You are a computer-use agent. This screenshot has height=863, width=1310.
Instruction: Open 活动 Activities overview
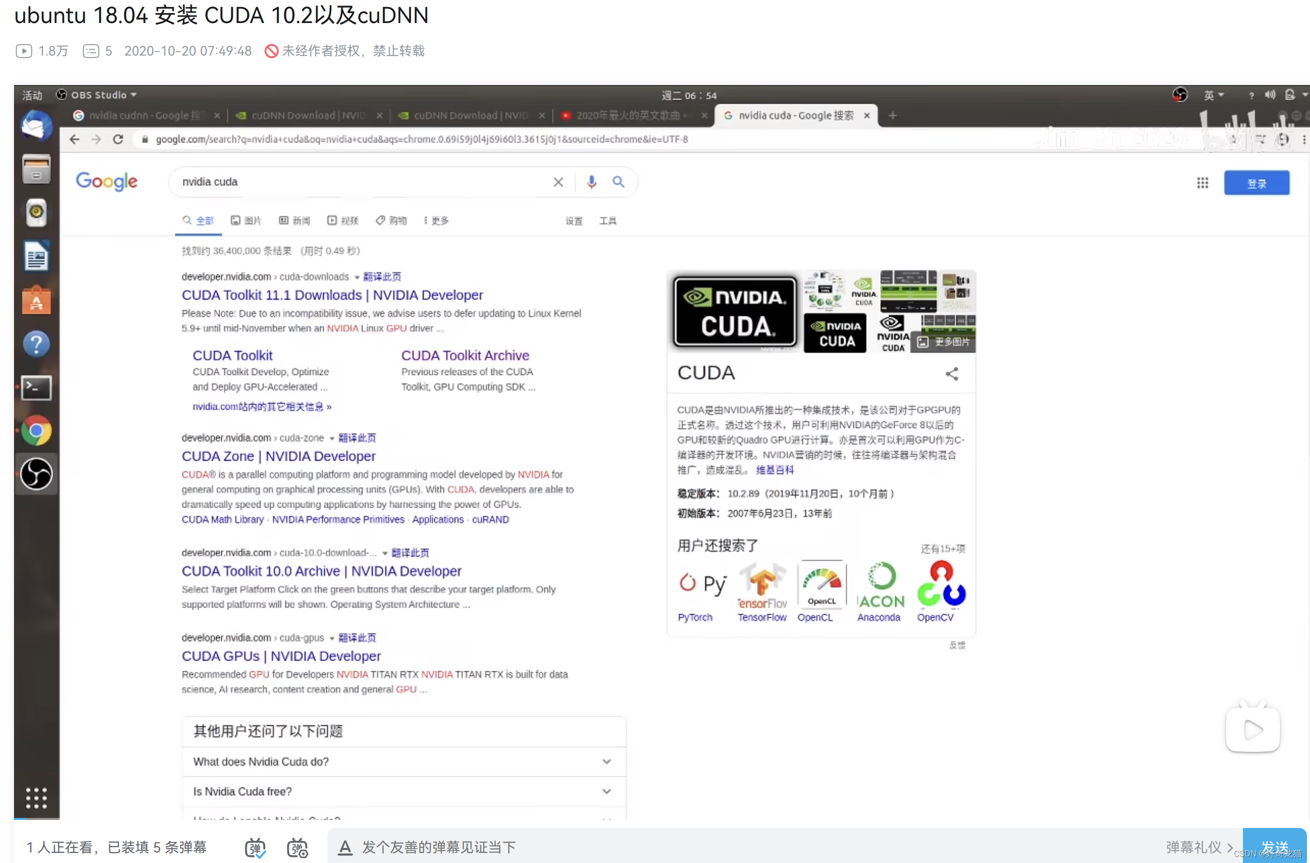click(32, 95)
